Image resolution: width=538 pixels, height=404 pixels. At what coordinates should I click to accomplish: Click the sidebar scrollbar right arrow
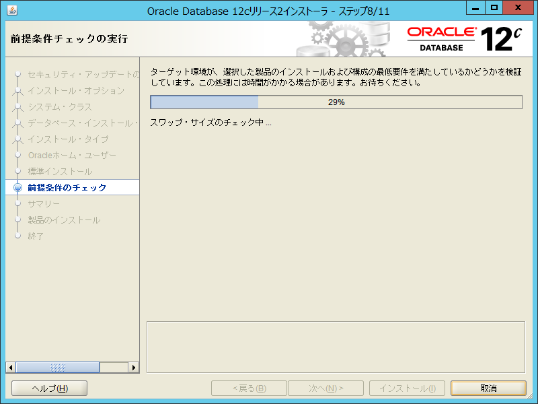[134, 368]
